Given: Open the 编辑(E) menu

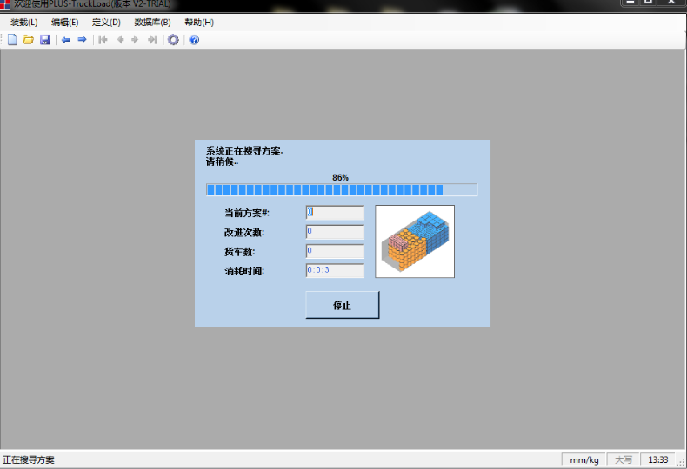Looking at the screenshot, I should 64,23.
